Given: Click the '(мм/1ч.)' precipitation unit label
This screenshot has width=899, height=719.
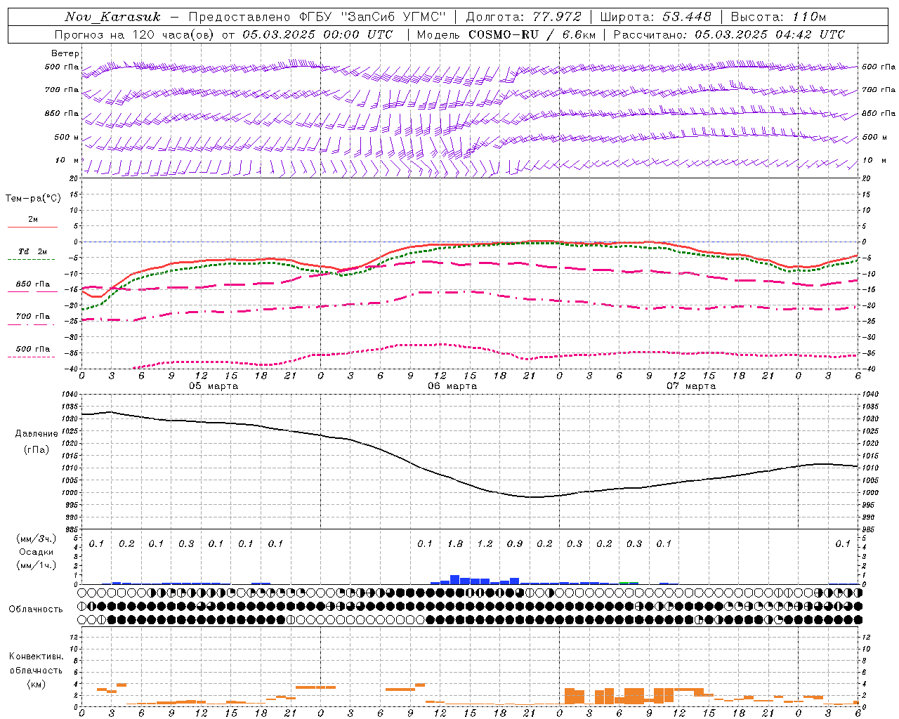Looking at the screenshot, I should [37, 565].
